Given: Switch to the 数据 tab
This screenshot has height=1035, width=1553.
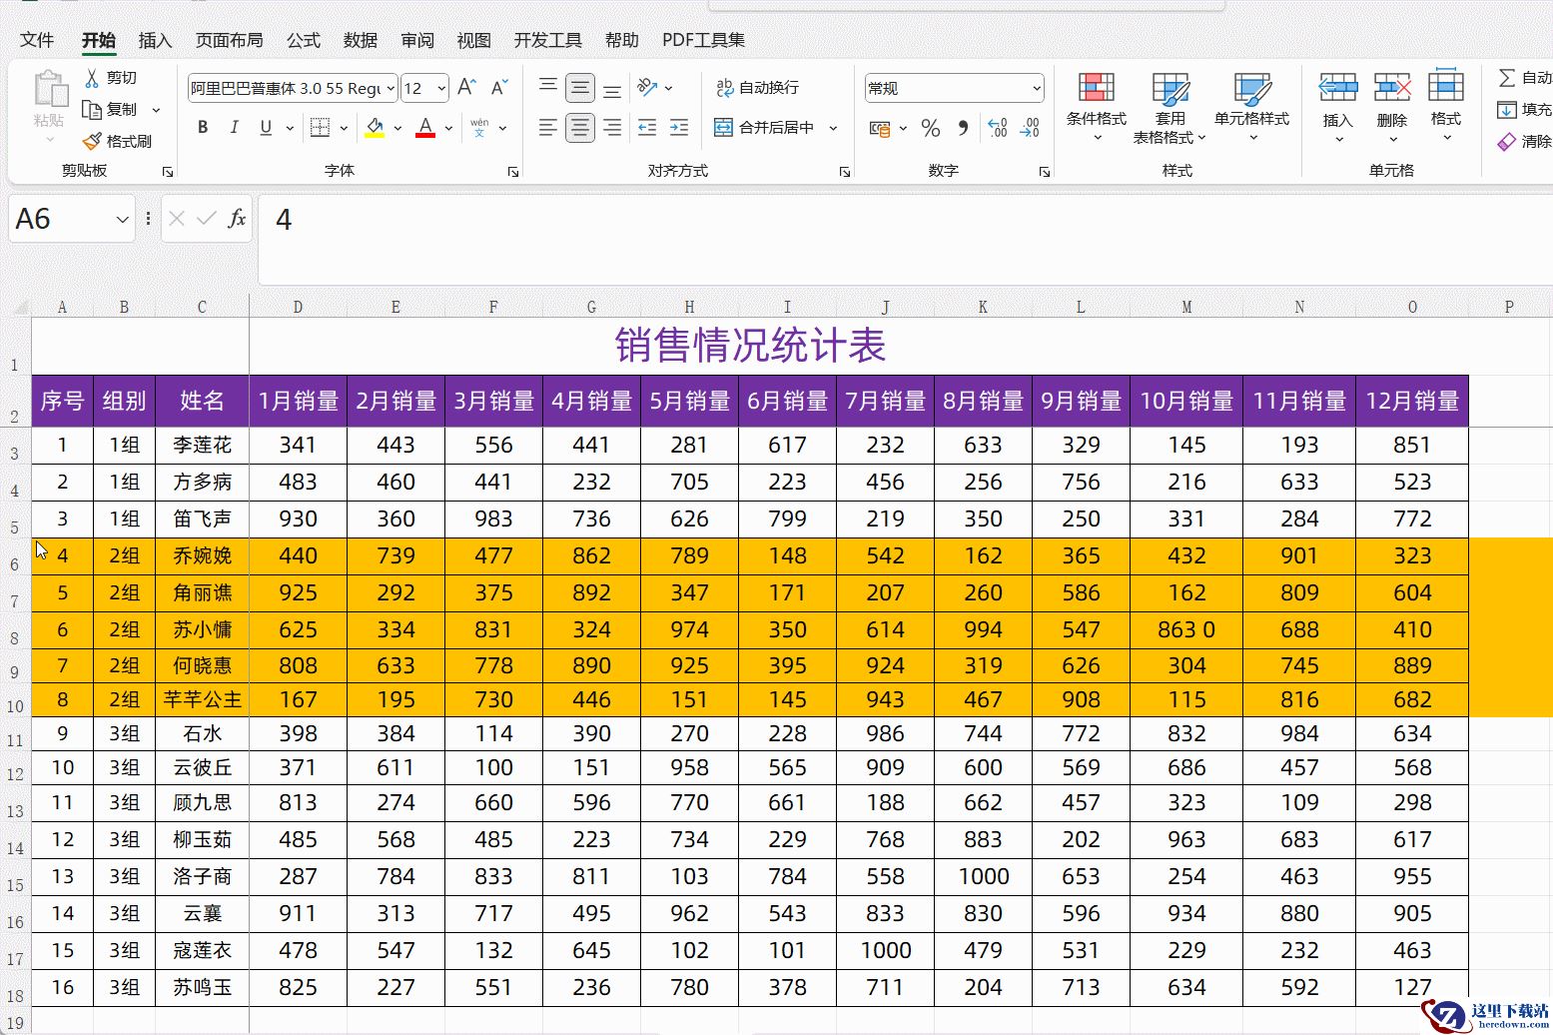Looking at the screenshot, I should pos(361,40).
